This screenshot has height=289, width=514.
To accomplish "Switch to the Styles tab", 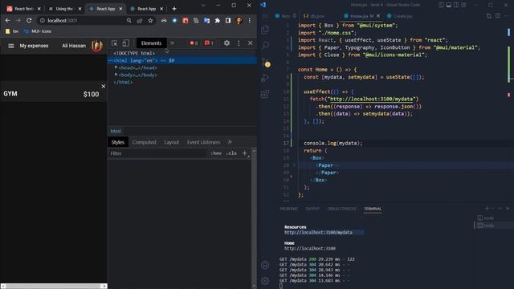I will [118, 142].
